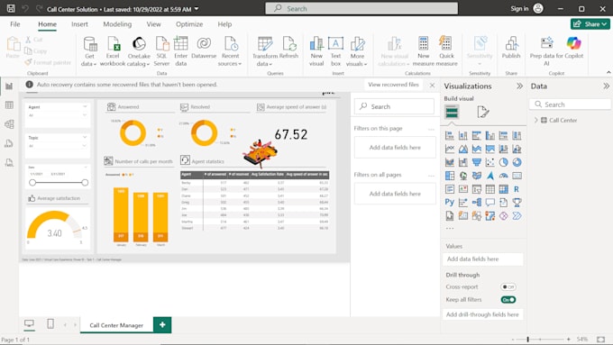Refresh the data
Image resolution: width=613 pixels, height=345 pixels.
289,48
